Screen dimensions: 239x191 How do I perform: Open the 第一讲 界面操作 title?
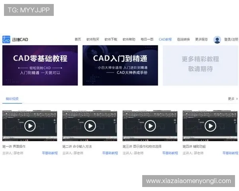(14, 146)
